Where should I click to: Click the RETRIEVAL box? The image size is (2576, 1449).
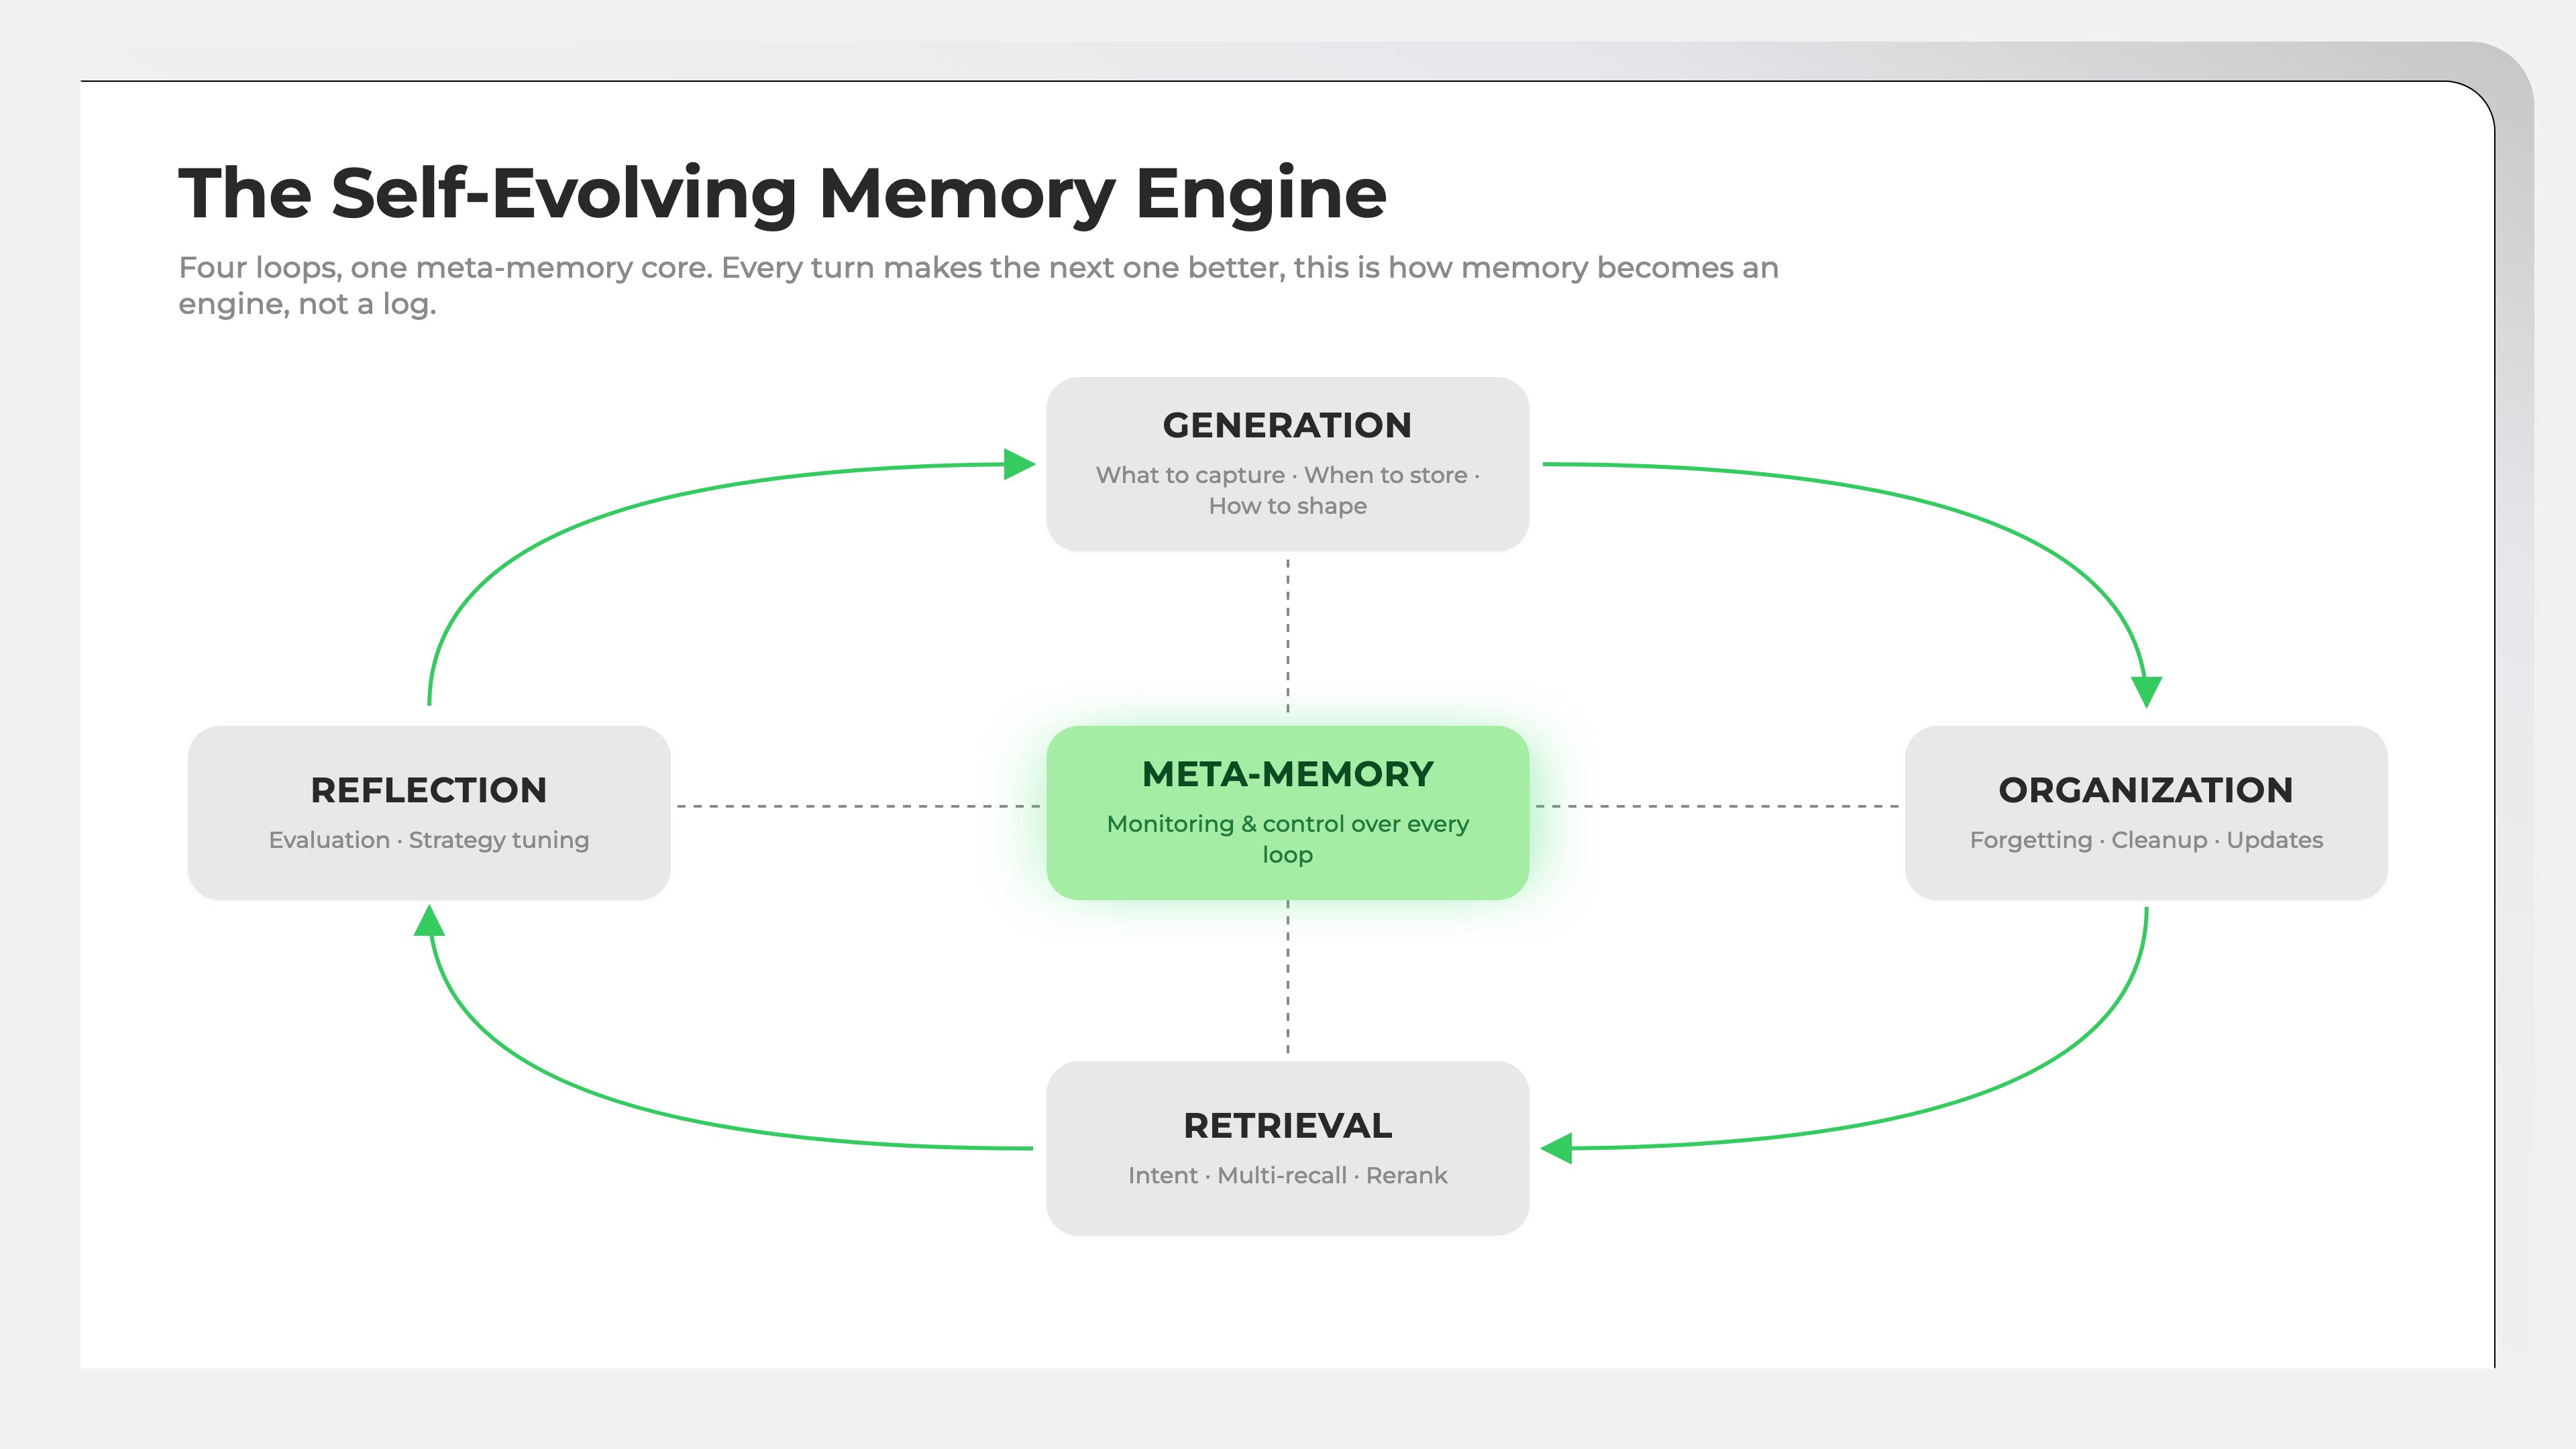(1287, 1148)
